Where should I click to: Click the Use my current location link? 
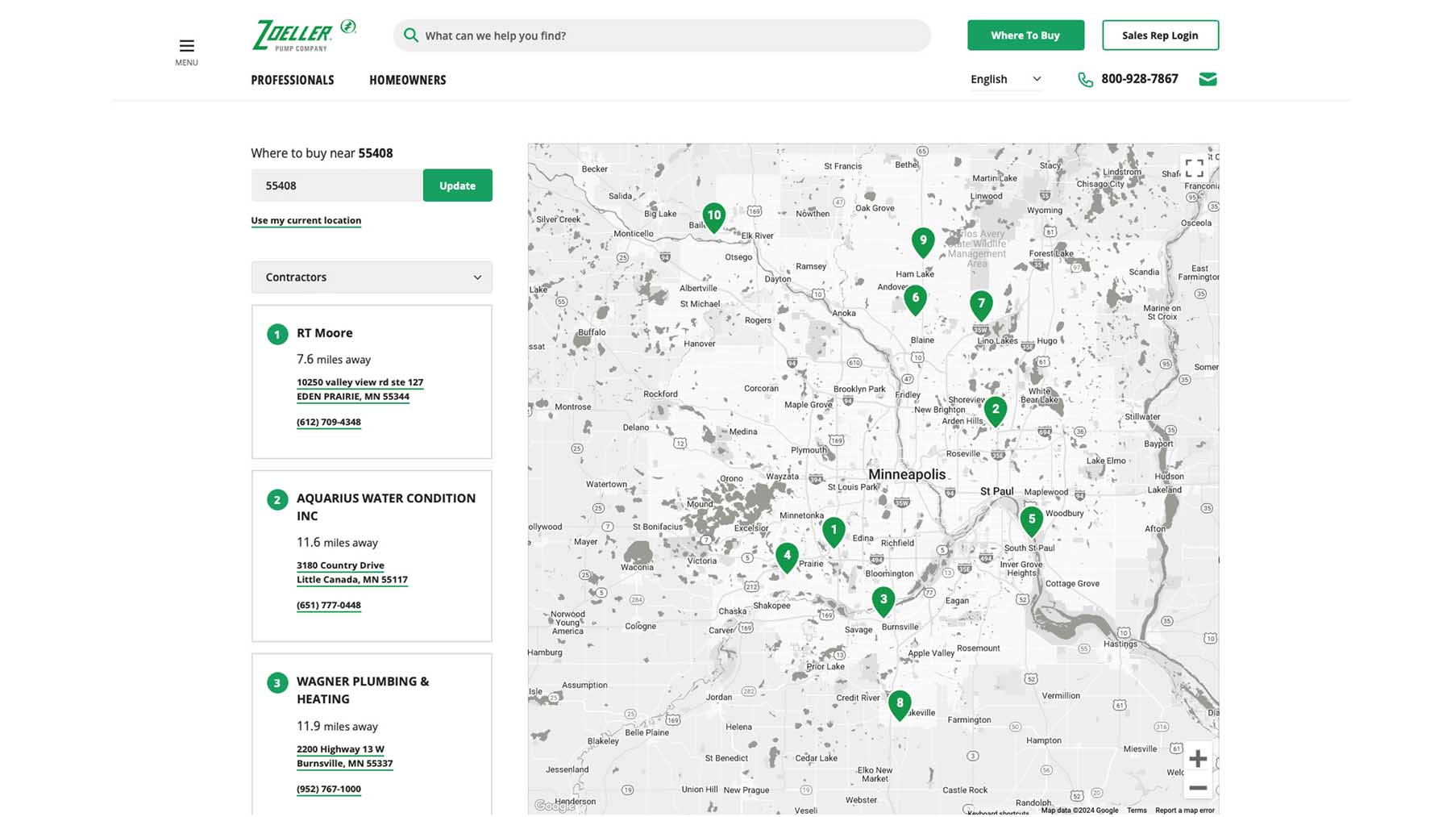(306, 220)
